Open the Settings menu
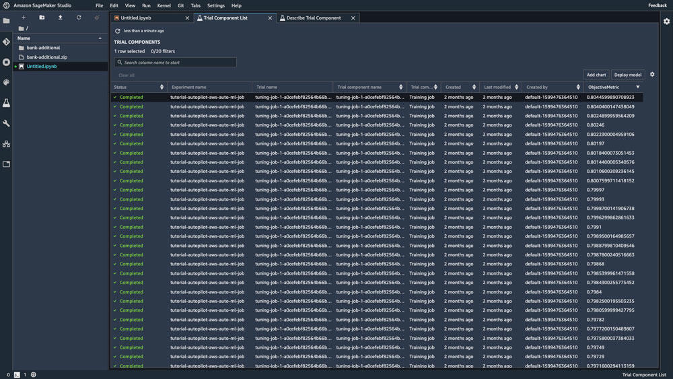 pyautogui.click(x=216, y=5)
